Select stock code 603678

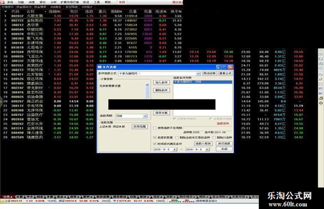17,47
